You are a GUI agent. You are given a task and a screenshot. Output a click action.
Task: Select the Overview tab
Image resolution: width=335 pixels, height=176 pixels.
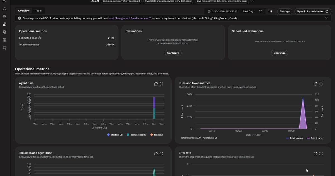pyautogui.click(x=23, y=10)
